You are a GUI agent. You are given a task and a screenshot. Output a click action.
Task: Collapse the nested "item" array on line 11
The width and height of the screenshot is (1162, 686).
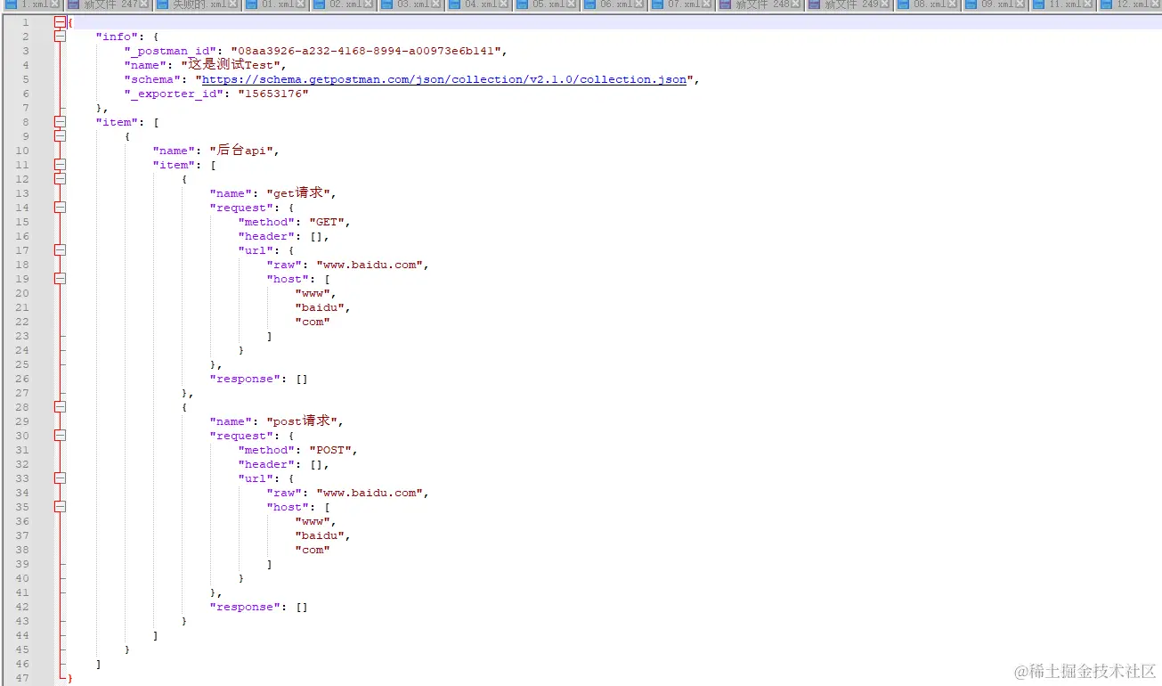[x=60, y=165]
